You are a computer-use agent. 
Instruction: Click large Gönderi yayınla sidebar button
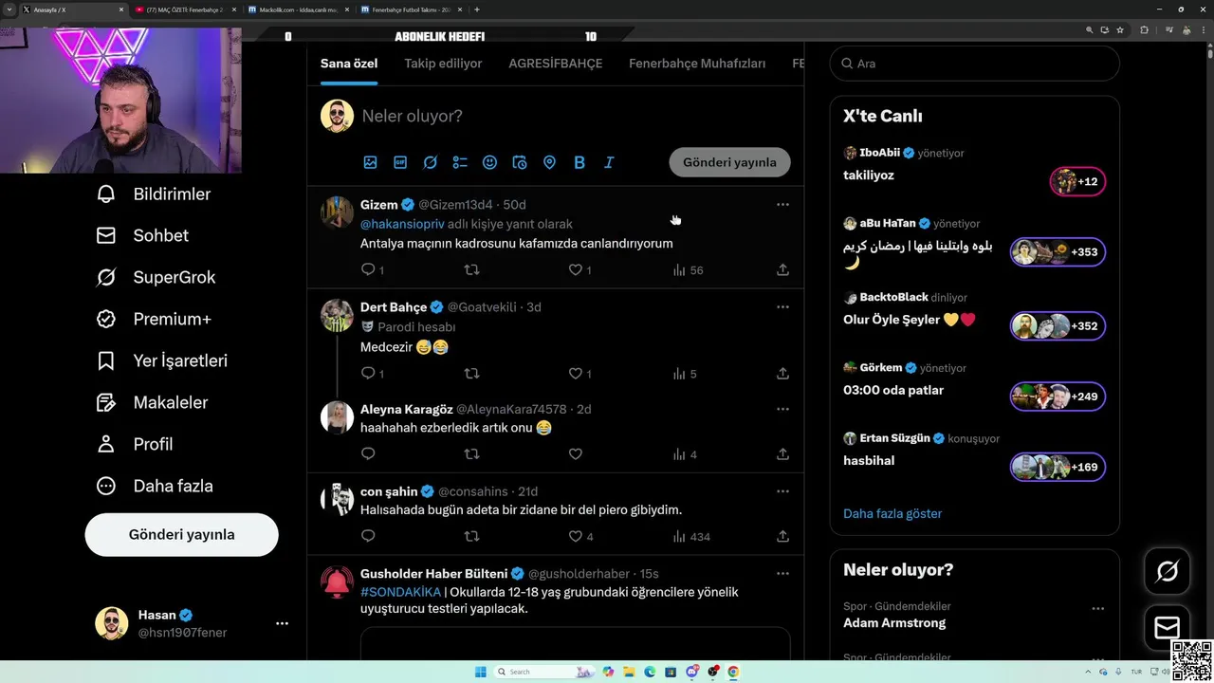pyautogui.click(x=181, y=535)
